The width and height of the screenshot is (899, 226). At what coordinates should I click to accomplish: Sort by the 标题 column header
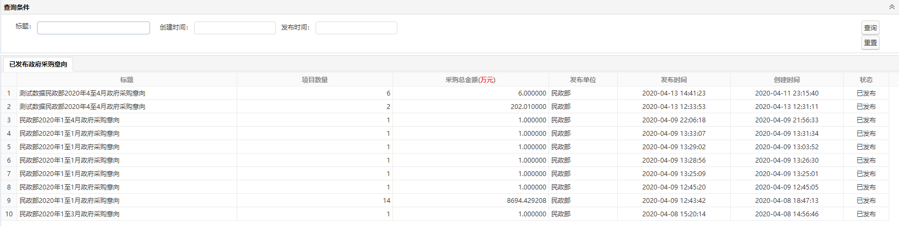tap(127, 80)
